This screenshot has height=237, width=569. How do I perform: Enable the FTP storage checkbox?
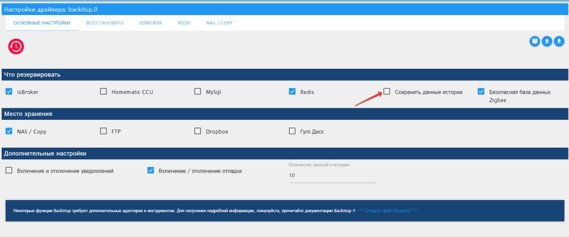pyautogui.click(x=103, y=131)
